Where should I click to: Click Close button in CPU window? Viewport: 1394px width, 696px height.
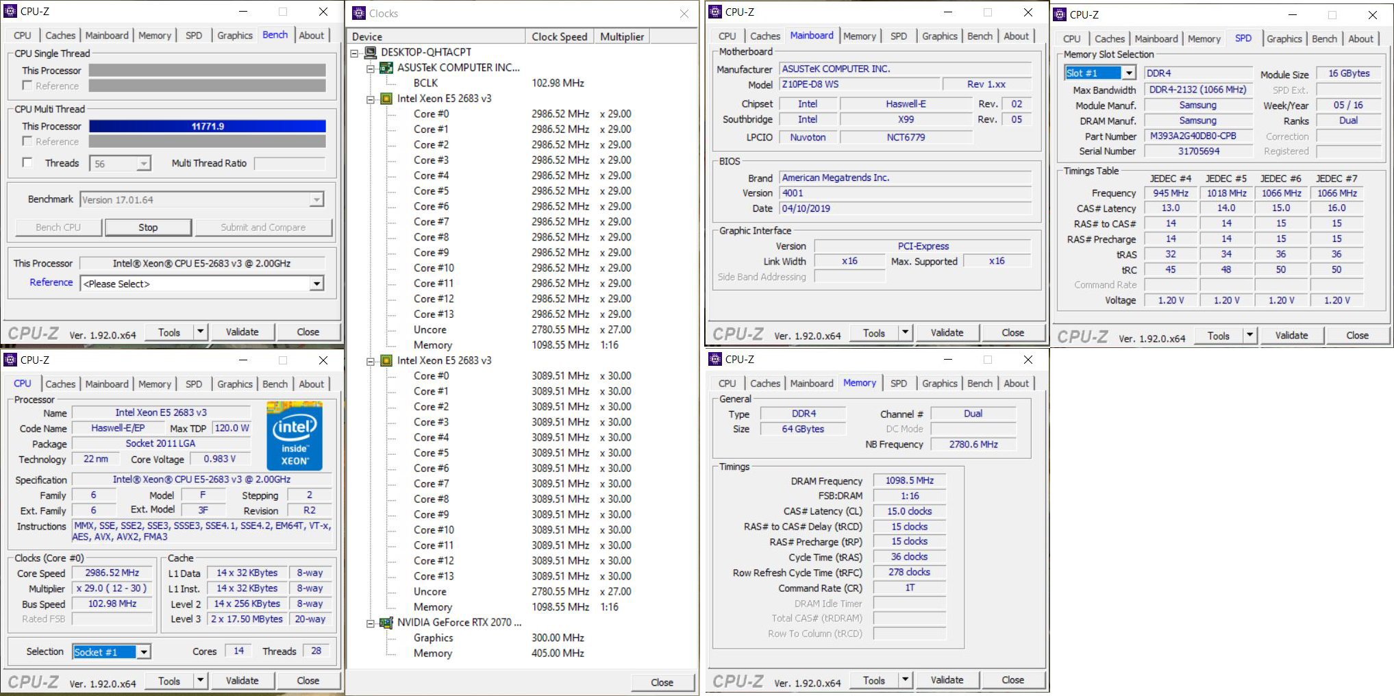pyautogui.click(x=308, y=681)
